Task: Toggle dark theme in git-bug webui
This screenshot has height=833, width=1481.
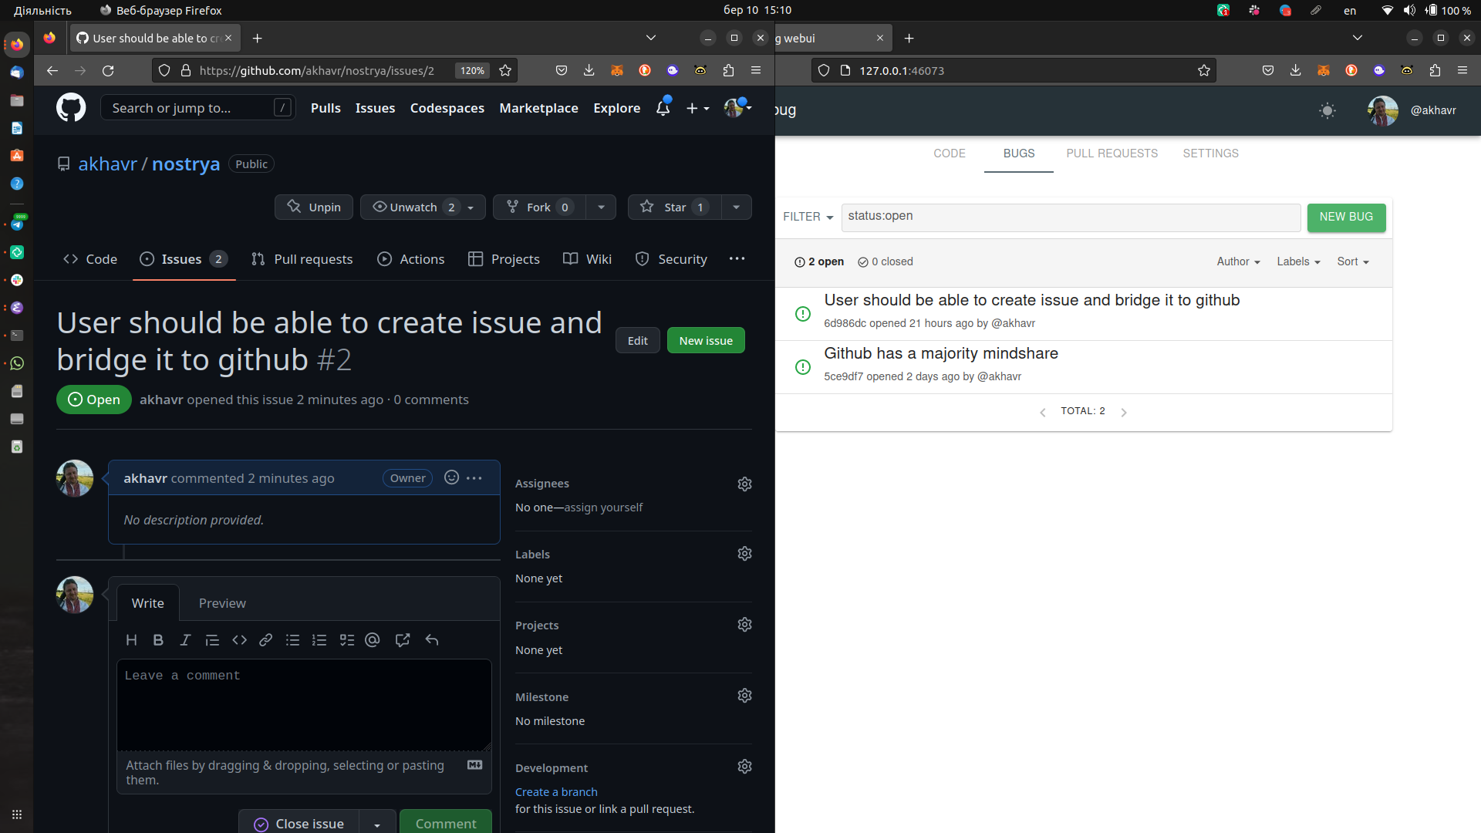Action: 1328,110
